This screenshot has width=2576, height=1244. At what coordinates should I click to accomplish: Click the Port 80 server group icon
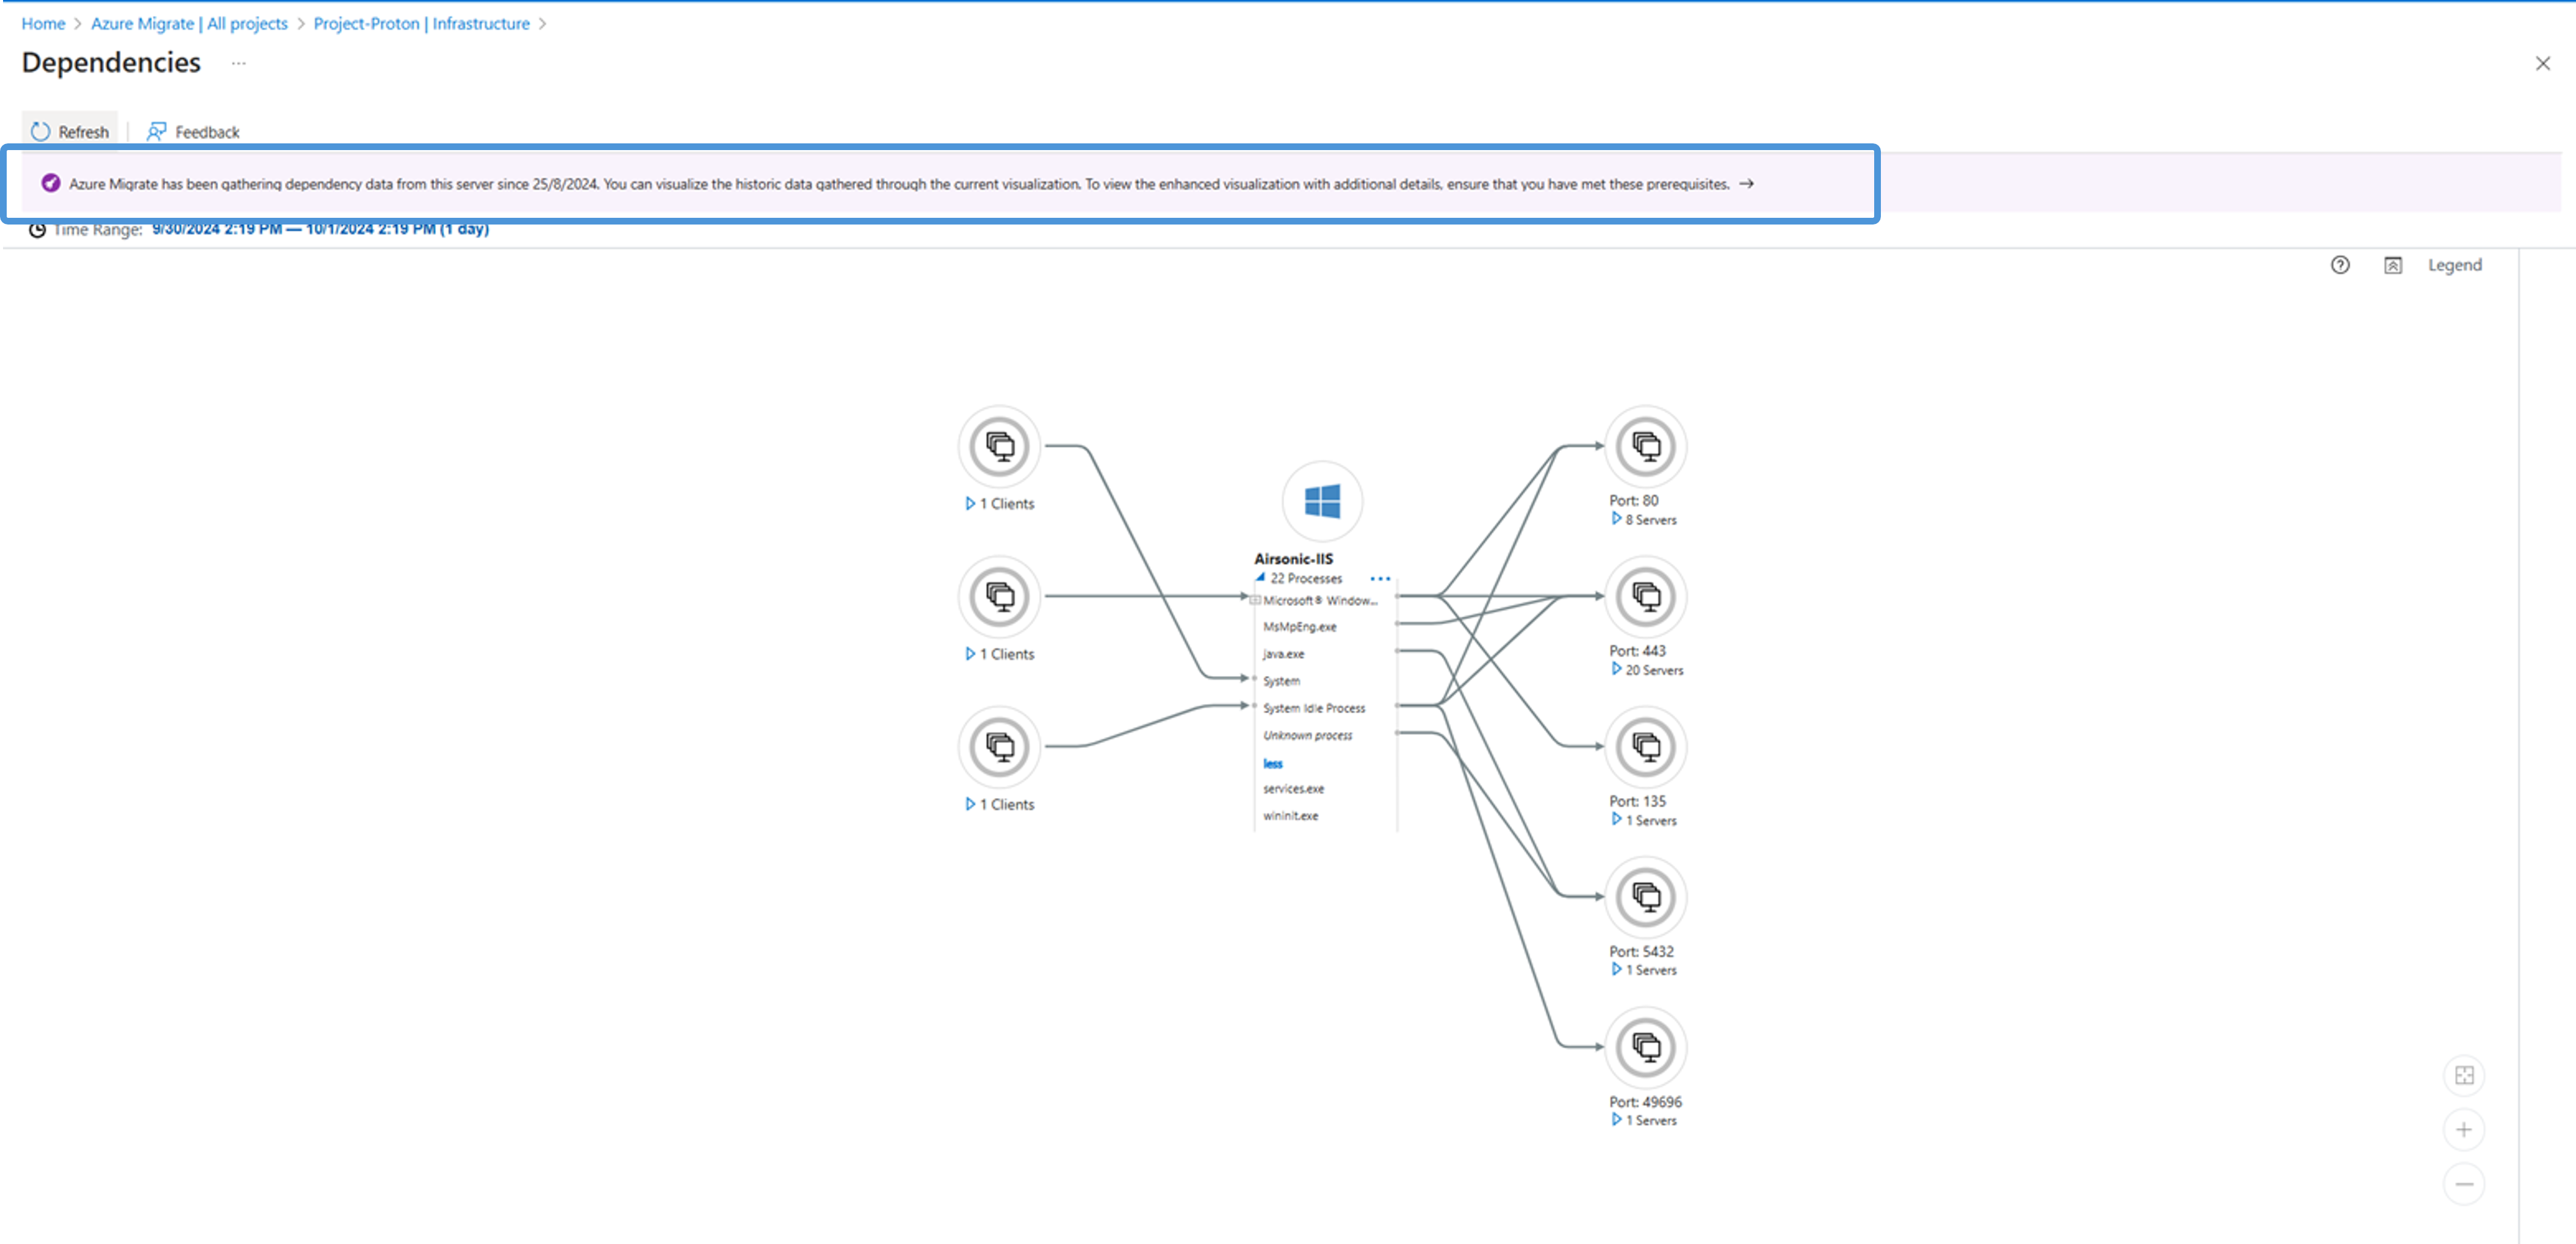coord(1645,446)
